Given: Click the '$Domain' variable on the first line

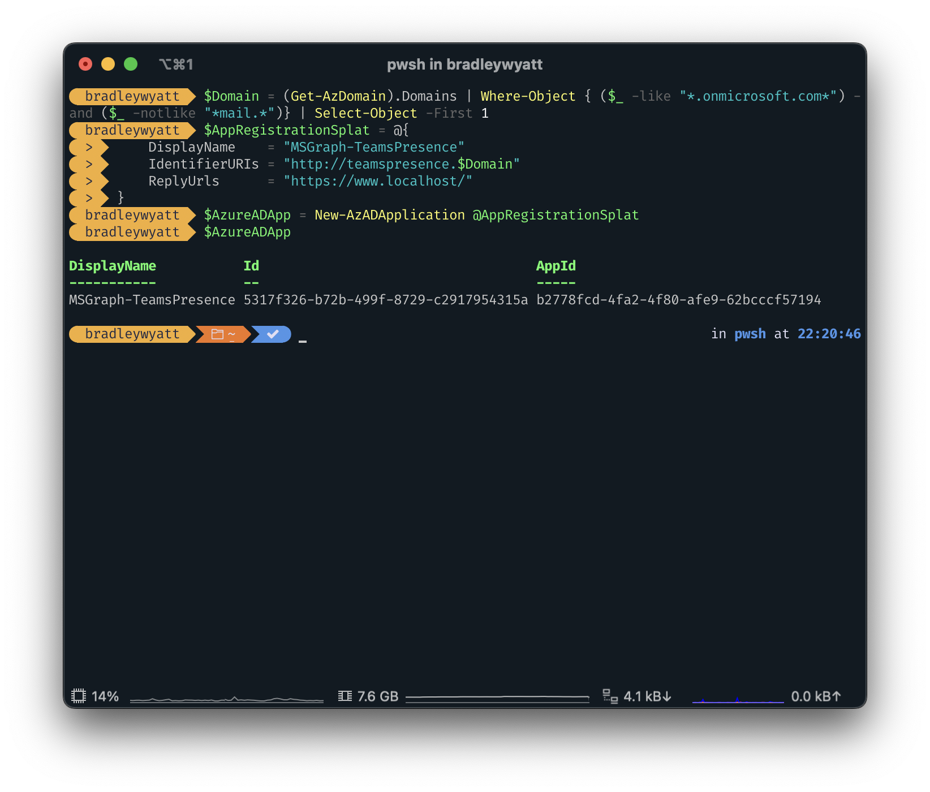Looking at the screenshot, I should tap(231, 96).
